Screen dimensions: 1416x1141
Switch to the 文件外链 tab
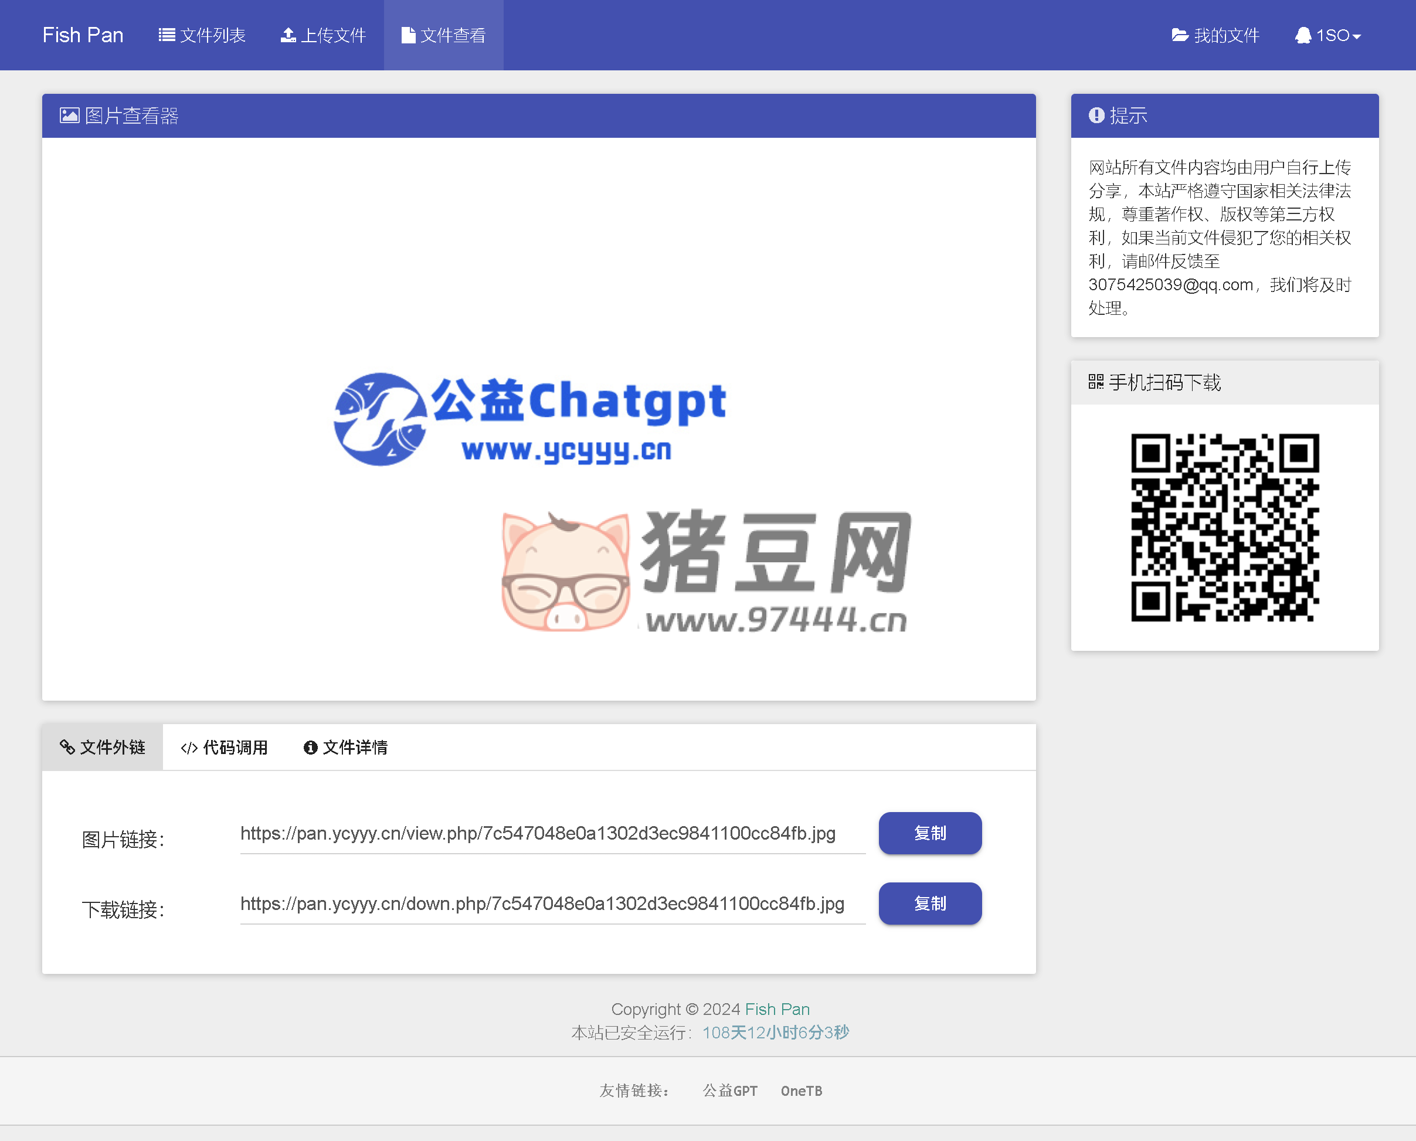click(x=103, y=748)
